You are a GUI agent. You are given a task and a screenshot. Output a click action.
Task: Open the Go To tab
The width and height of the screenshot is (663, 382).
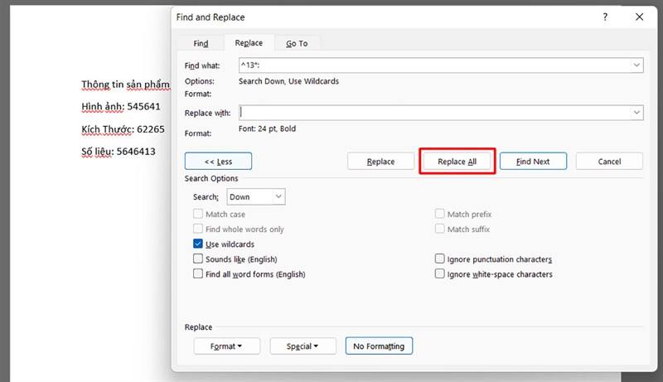(297, 43)
